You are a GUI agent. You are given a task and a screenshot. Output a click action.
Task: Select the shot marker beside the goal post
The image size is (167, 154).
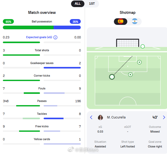tap(143, 47)
